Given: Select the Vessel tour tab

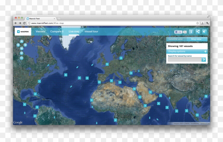Looking at the screenshot, I should click(91, 32).
